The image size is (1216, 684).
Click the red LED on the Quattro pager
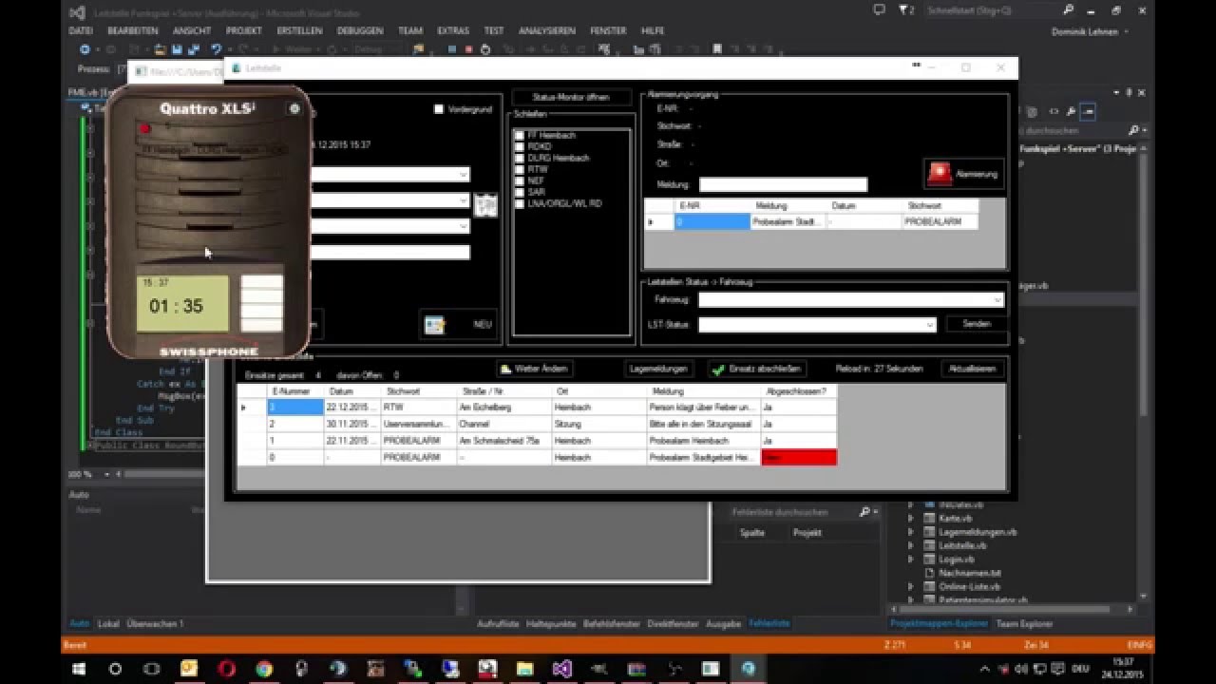[x=145, y=128]
